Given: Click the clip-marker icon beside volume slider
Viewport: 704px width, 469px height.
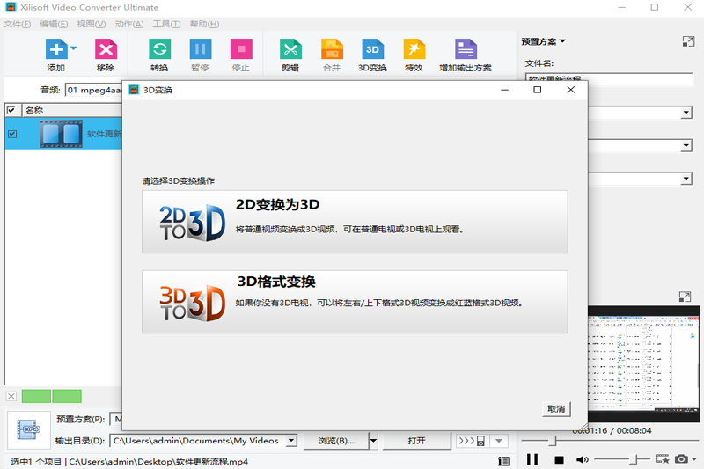Looking at the screenshot, I should pyautogui.click(x=663, y=459).
